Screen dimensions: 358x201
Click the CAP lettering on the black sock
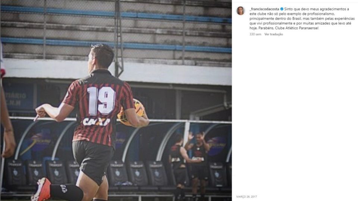pyautogui.click(x=63, y=189)
